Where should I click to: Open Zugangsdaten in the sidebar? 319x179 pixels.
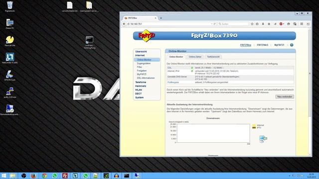(x=144, y=64)
